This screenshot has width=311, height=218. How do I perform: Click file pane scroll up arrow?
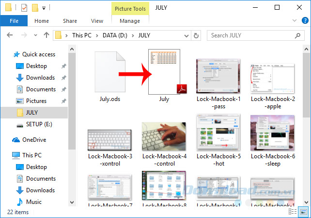(306, 49)
